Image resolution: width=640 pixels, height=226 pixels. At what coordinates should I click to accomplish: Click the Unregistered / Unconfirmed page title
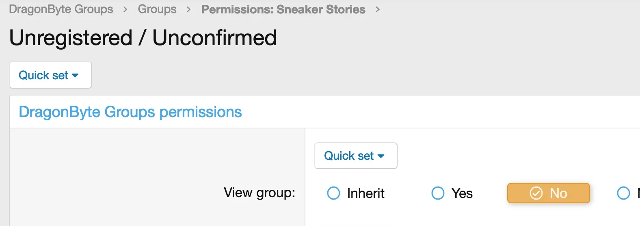(143, 38)
